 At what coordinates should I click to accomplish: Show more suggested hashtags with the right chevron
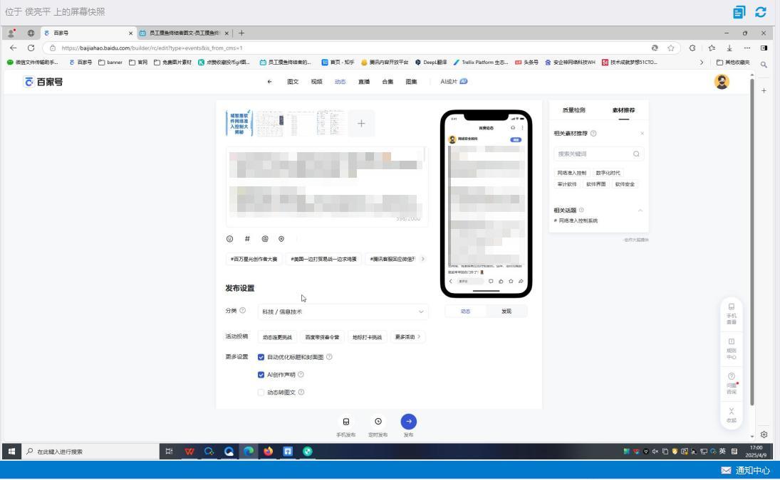coord(423,259)
